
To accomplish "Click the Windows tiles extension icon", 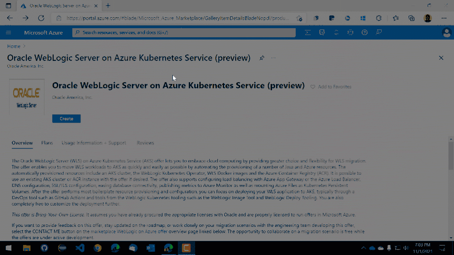I will [363, 18].
